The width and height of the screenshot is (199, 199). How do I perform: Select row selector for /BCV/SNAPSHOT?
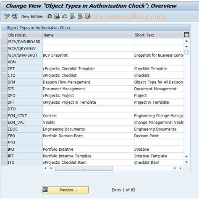(5, 55)
